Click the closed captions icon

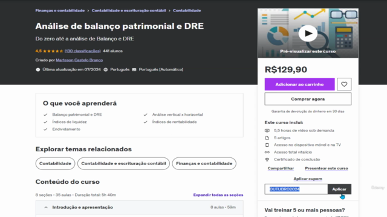pos(134,70)
